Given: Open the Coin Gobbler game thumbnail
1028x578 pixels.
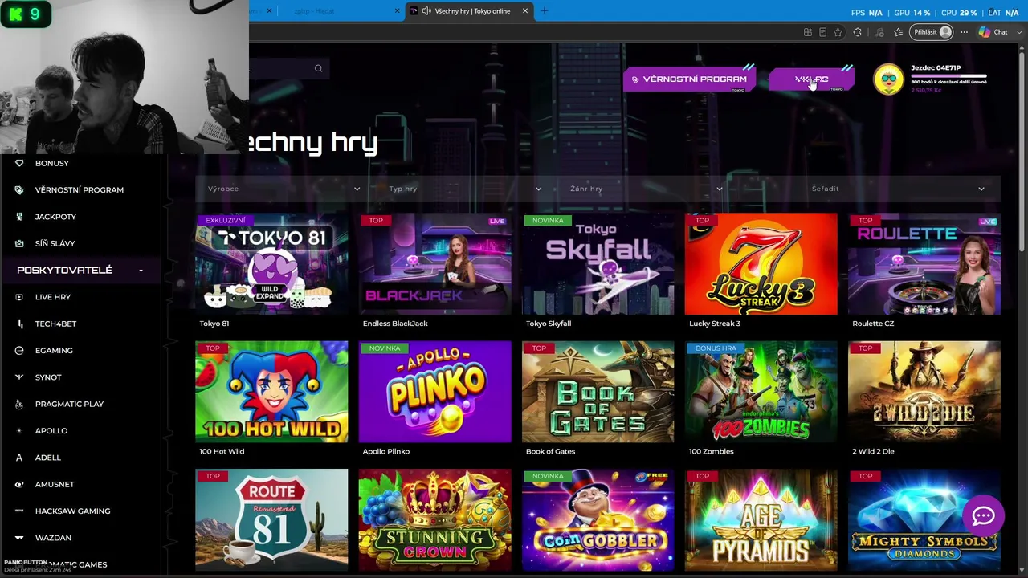Looking at the screenshot, I should coord(598,520).
